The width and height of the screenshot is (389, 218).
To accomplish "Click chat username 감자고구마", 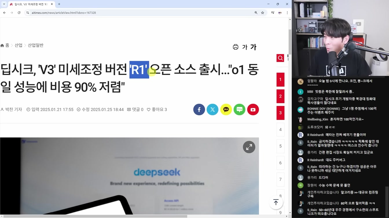I will point(315,99).
